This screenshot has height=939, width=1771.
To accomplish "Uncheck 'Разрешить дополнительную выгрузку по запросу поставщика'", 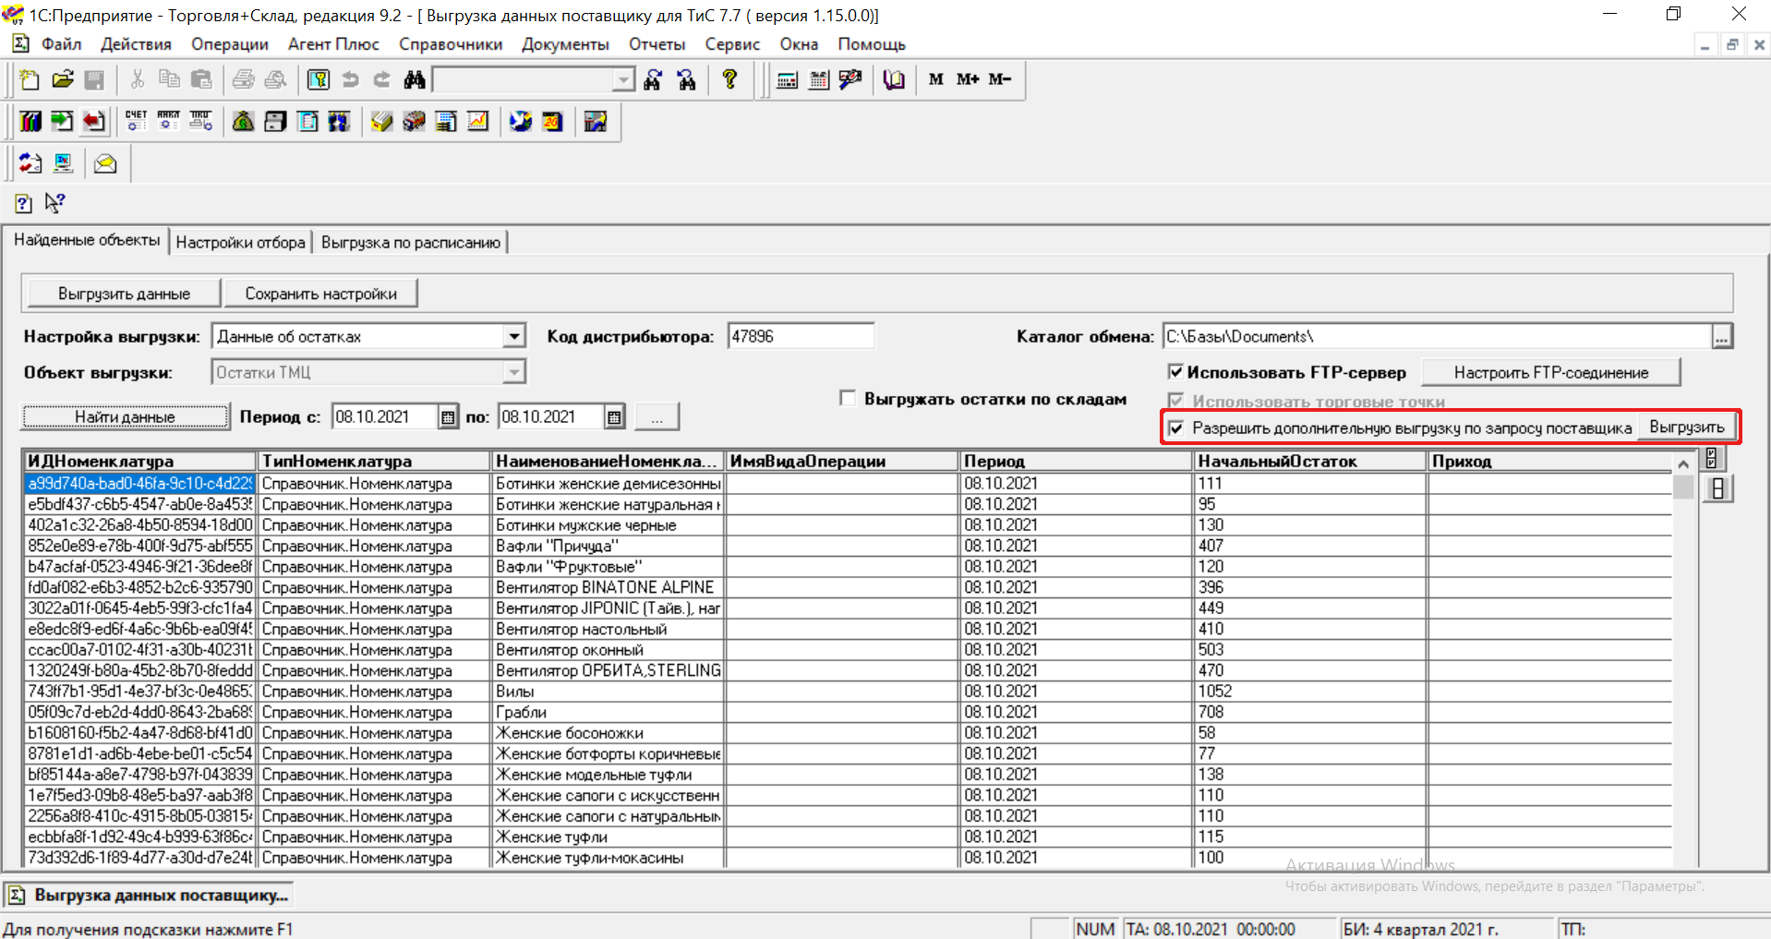I will point(1175,428).
